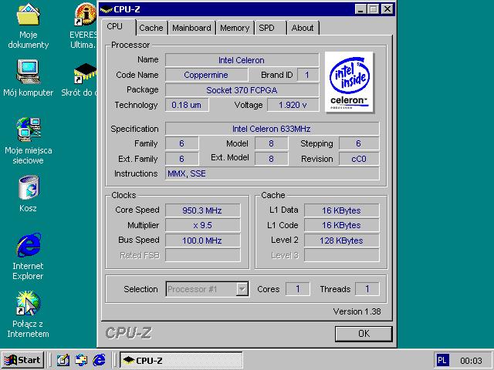Activate the CPU-Z taskbar button
Image resolution: width=494 pixels, height=370 pixels.
click(181, 360)
